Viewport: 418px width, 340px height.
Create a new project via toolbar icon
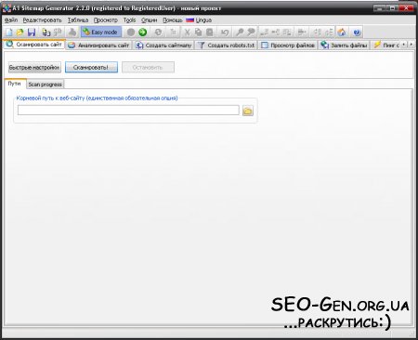9,32
